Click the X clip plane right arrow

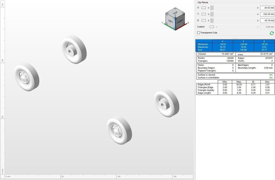point(257,8)
